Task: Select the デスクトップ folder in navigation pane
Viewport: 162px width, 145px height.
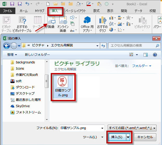Action: (25, 93)
